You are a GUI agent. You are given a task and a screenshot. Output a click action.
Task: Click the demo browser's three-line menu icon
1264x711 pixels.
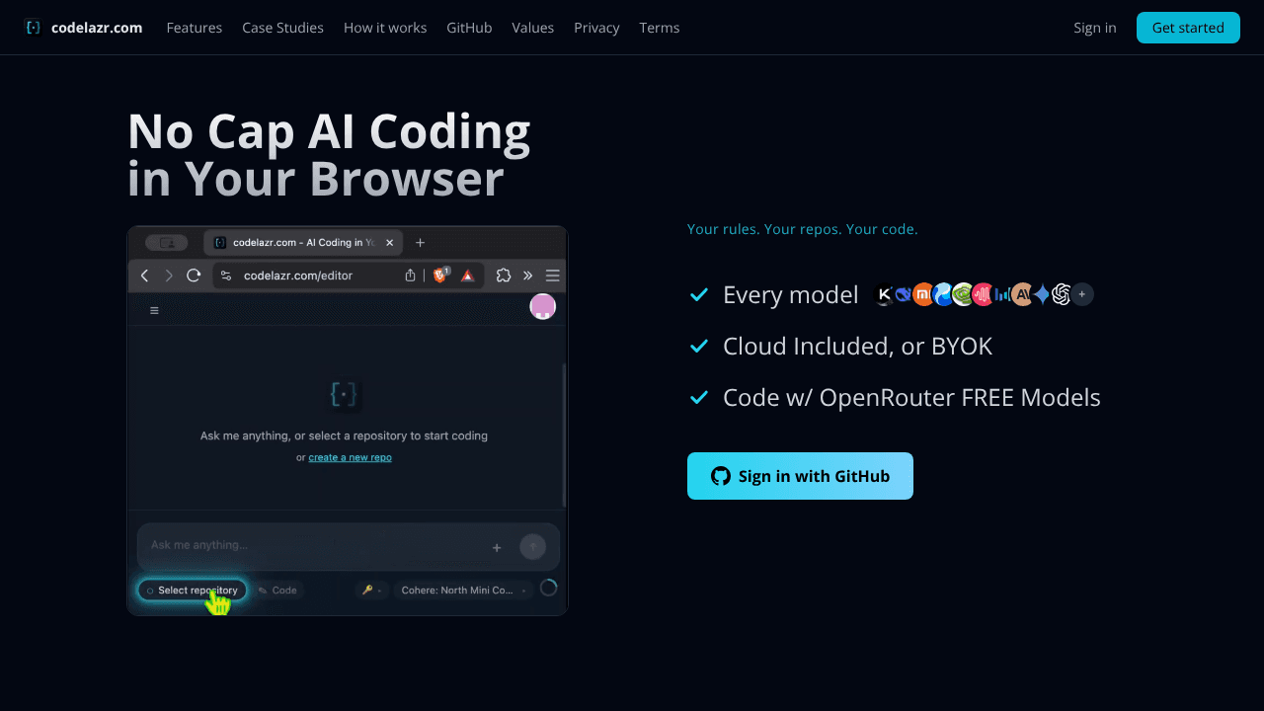point(553,276)
